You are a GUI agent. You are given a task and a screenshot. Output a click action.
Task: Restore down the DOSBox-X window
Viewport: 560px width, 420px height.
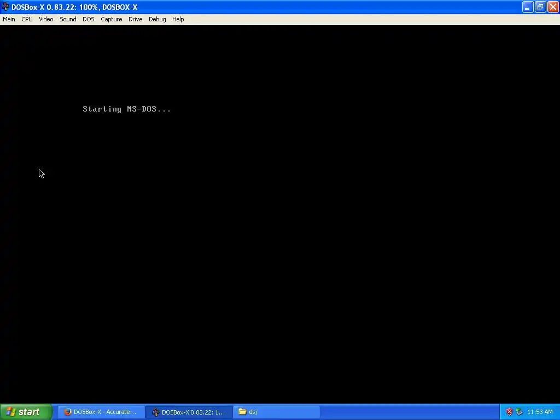click(x=540, y=7)
